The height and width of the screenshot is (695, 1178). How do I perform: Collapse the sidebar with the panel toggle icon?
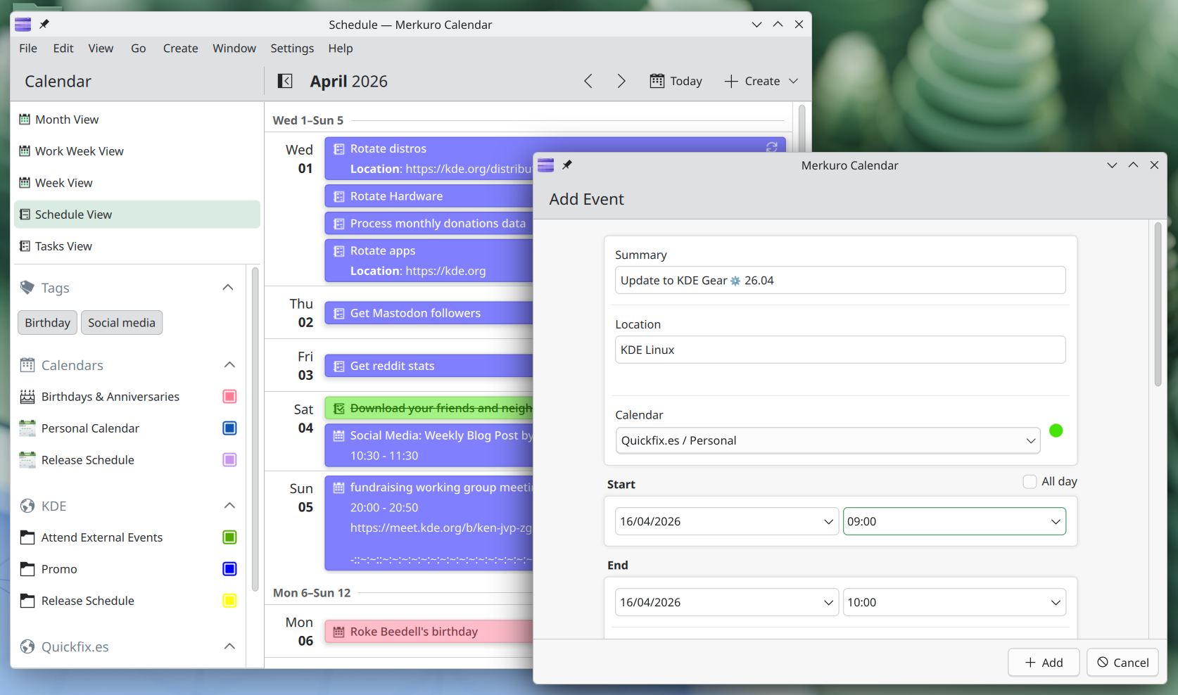pos(285,81)
